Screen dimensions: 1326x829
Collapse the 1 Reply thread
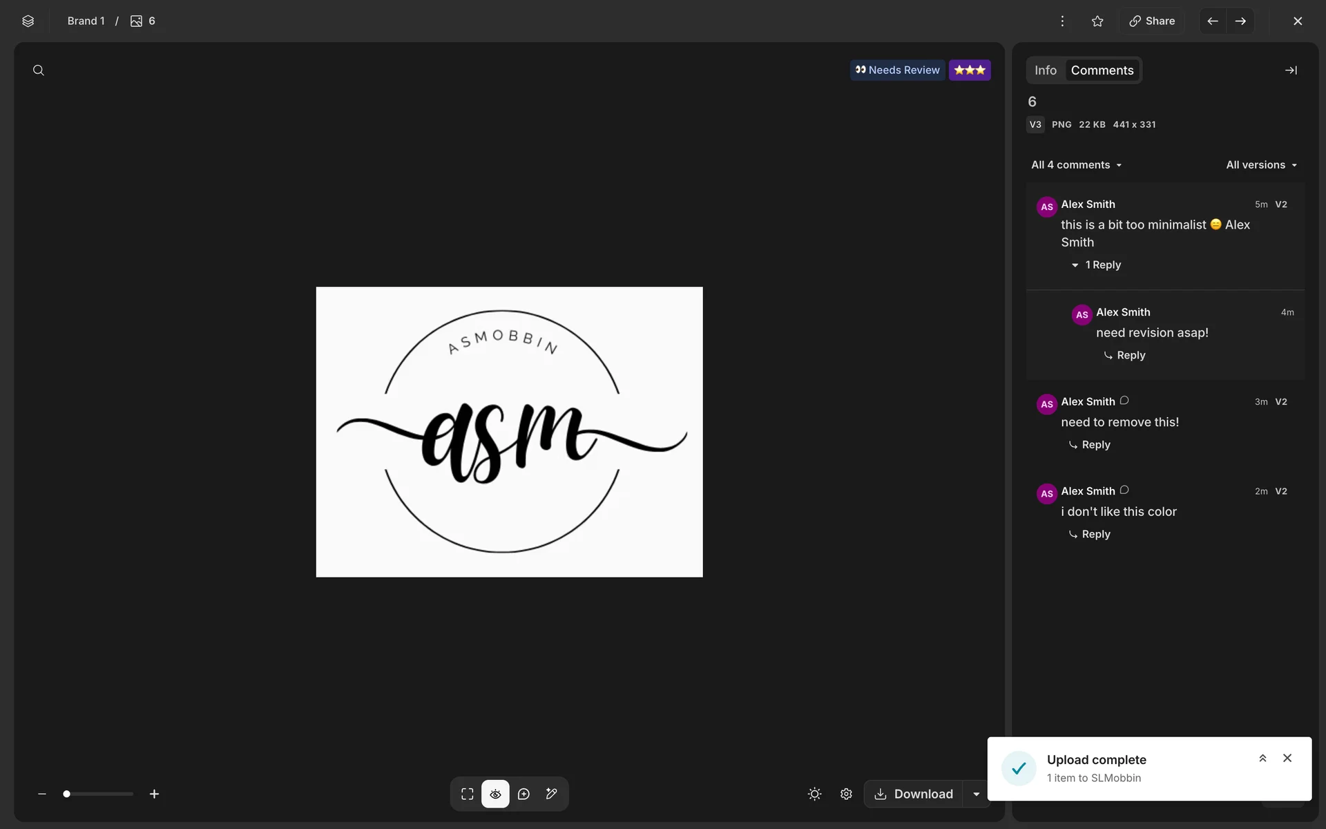click(x=1096, y=265)
